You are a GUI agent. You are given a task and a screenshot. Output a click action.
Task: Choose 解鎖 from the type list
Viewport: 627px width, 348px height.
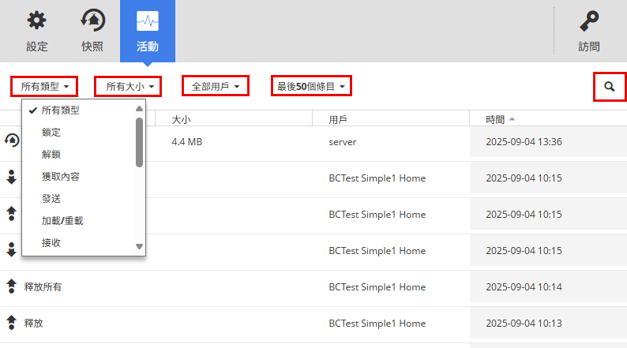point(51,155)
